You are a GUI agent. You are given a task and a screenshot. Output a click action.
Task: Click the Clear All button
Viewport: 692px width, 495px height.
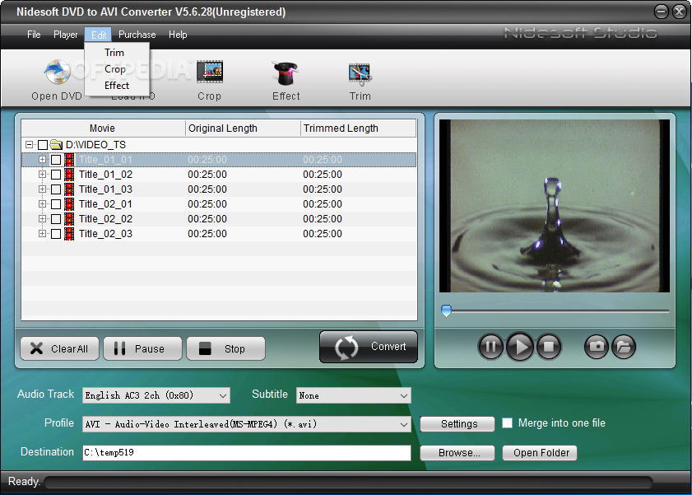tap(59, 349)
